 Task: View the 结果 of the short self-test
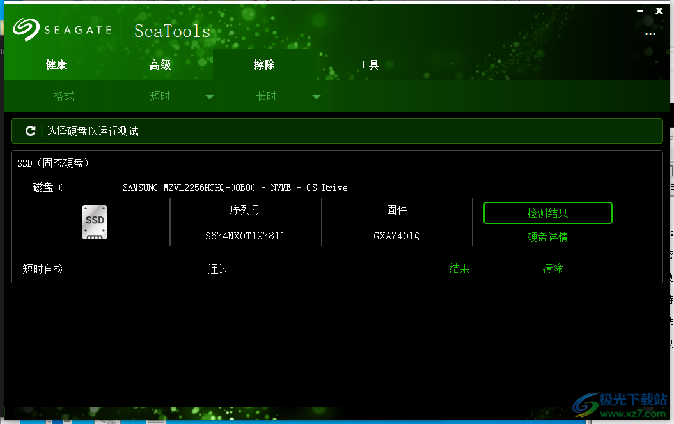[460, 269]
